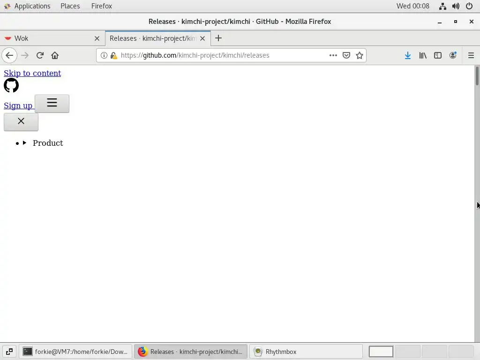Open the Firefox account icon
The image size is (480, 360).
point(453,55)
